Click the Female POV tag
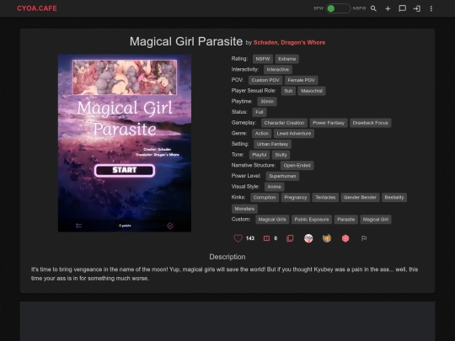Screen dimensions: 455x341 (301, 80)
